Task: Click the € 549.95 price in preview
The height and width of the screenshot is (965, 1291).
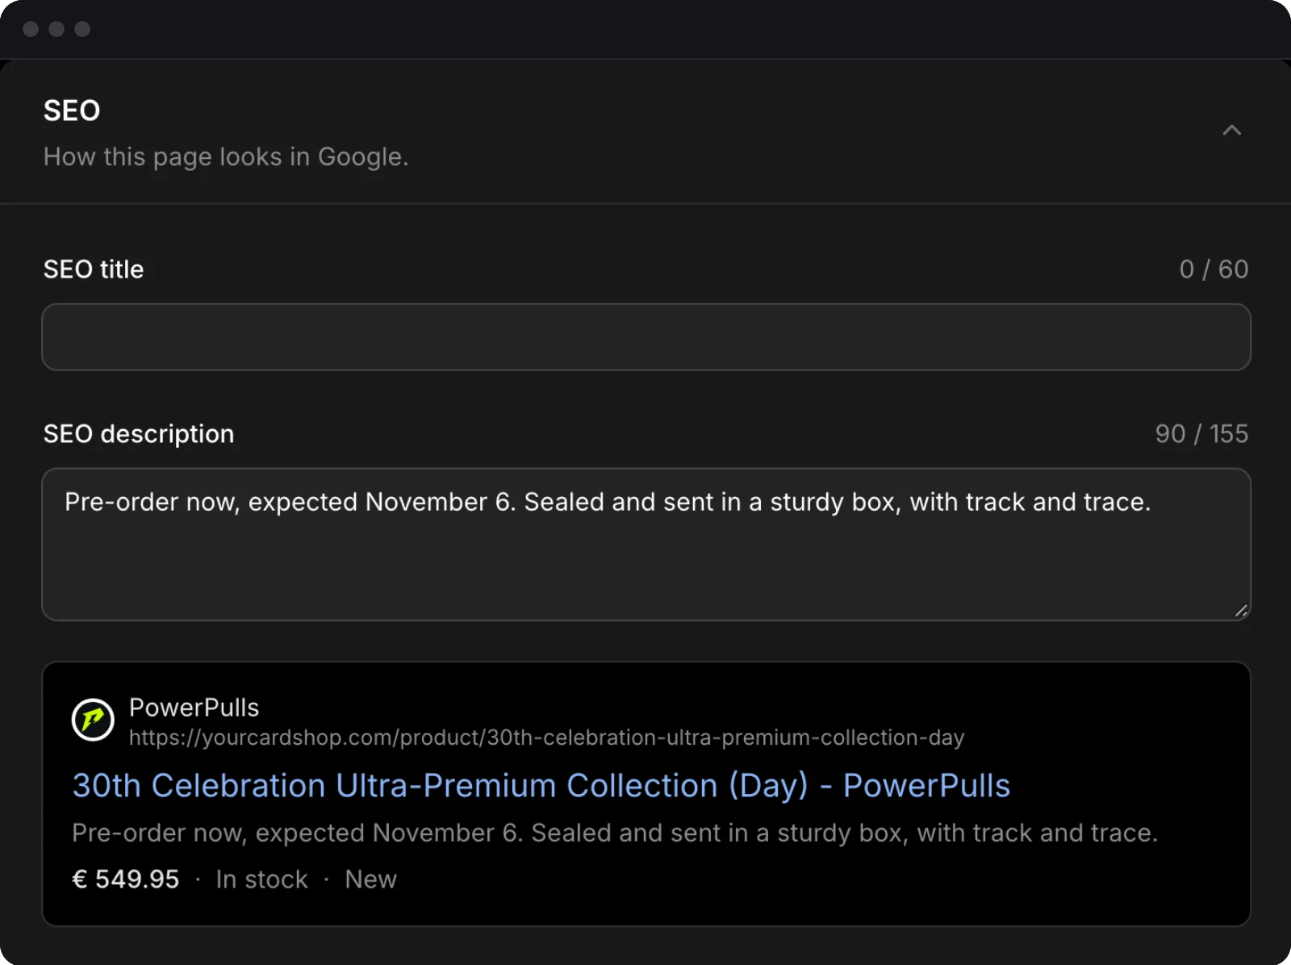Action: [126, 879]
